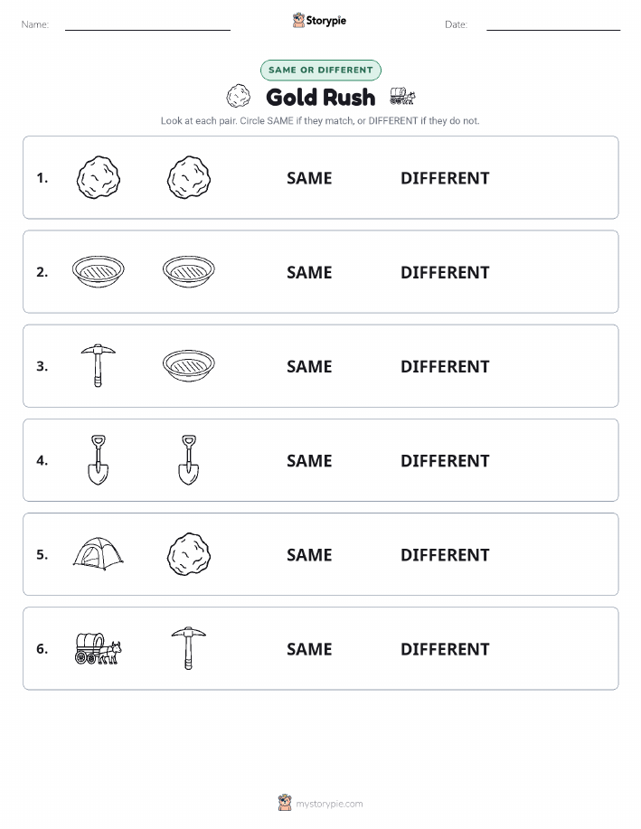
Task: Choose SAME for pair 2
Action: (309, 272)
